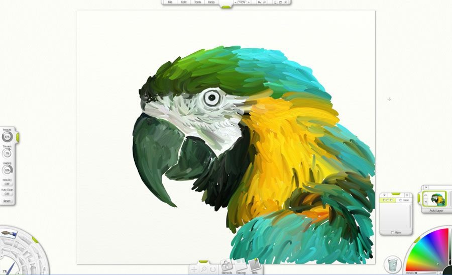Image resolution: width=452 pixels, height=275 pixels.
Task: Open the File menu
Action: 170,2
